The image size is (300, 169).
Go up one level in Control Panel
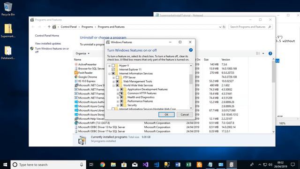pos(49,27)
